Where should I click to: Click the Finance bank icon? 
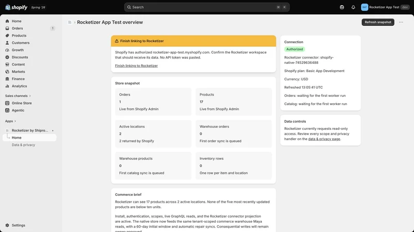(x=7, y=79)
